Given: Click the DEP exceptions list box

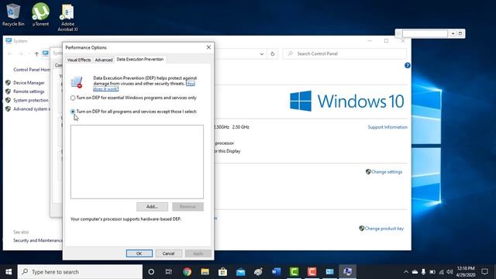Looking at the screenshot, I should [137, 162].
